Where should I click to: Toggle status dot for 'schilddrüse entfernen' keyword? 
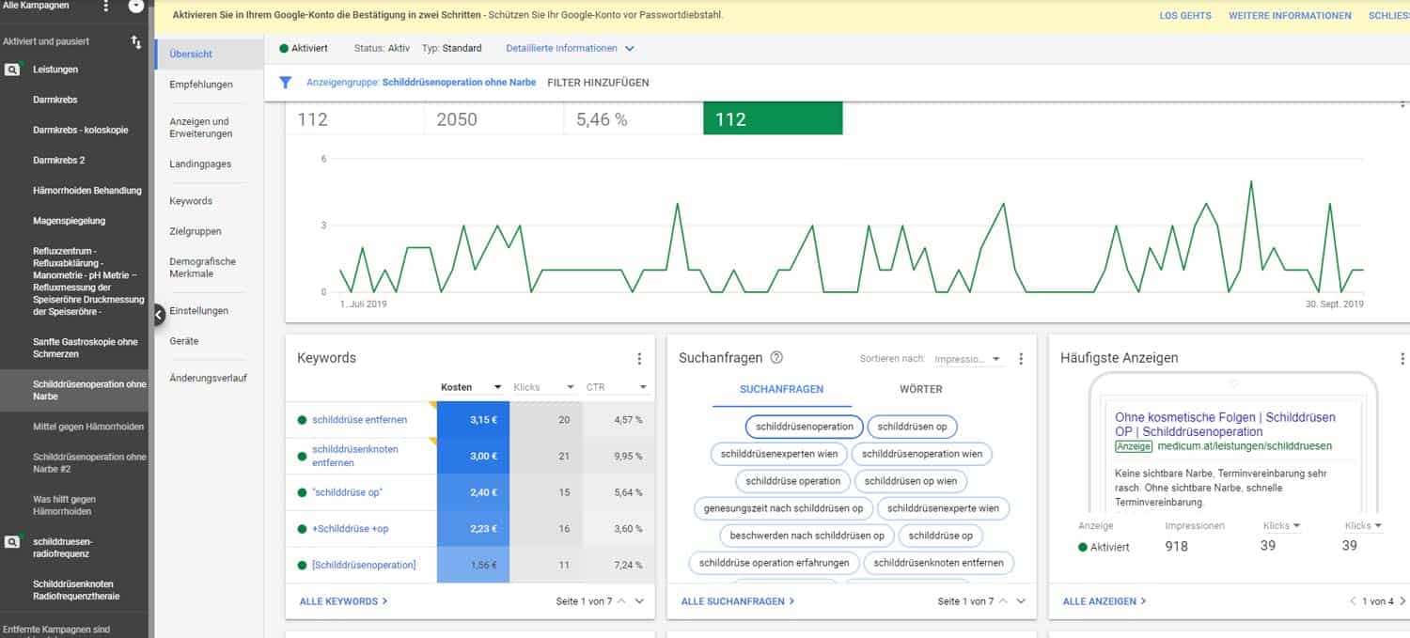302,420
